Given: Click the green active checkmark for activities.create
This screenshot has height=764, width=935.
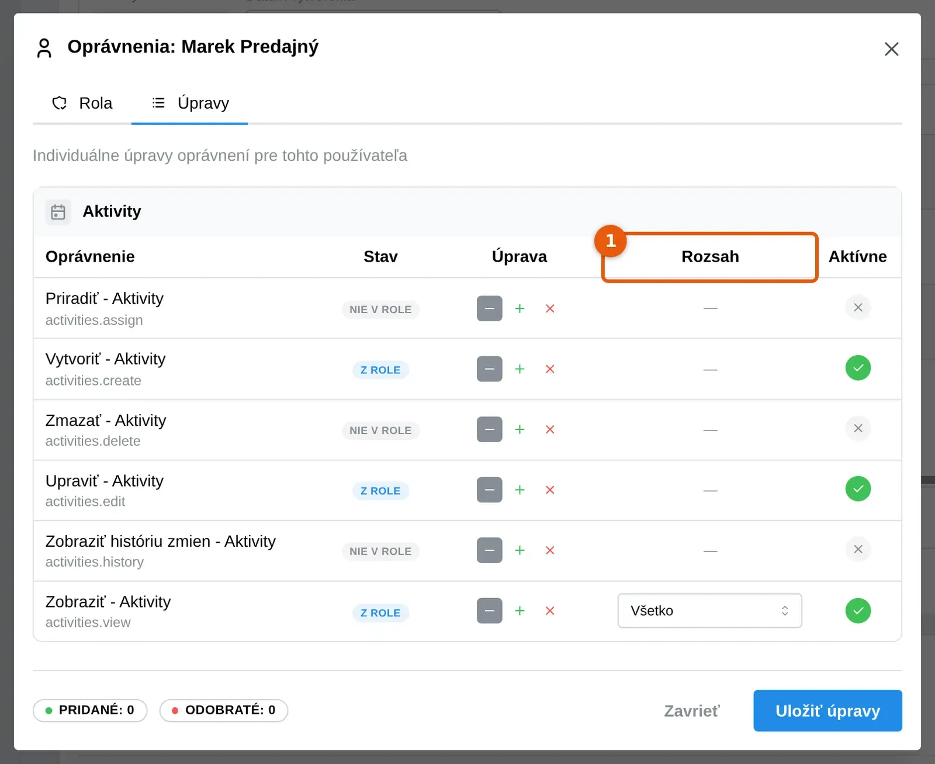Looking at the screenshot, I should pos(858,368).
